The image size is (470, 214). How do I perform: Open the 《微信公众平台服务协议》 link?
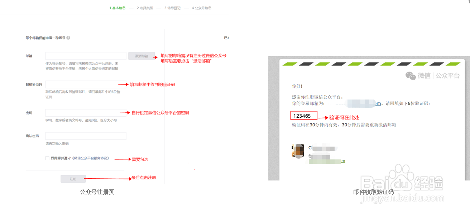point(90,158)
